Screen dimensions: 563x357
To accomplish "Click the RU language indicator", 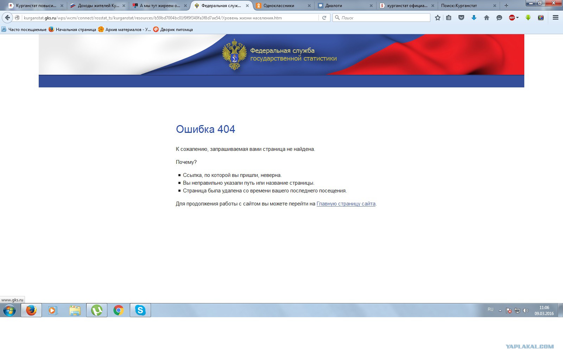I will pyautogui.click(x=491, y=309).
